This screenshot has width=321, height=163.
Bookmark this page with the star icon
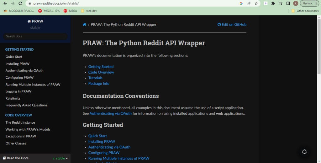point(256,3)
